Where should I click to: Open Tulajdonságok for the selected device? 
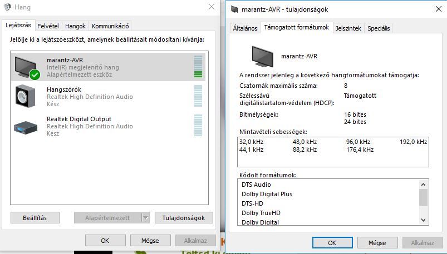(184, 218)
